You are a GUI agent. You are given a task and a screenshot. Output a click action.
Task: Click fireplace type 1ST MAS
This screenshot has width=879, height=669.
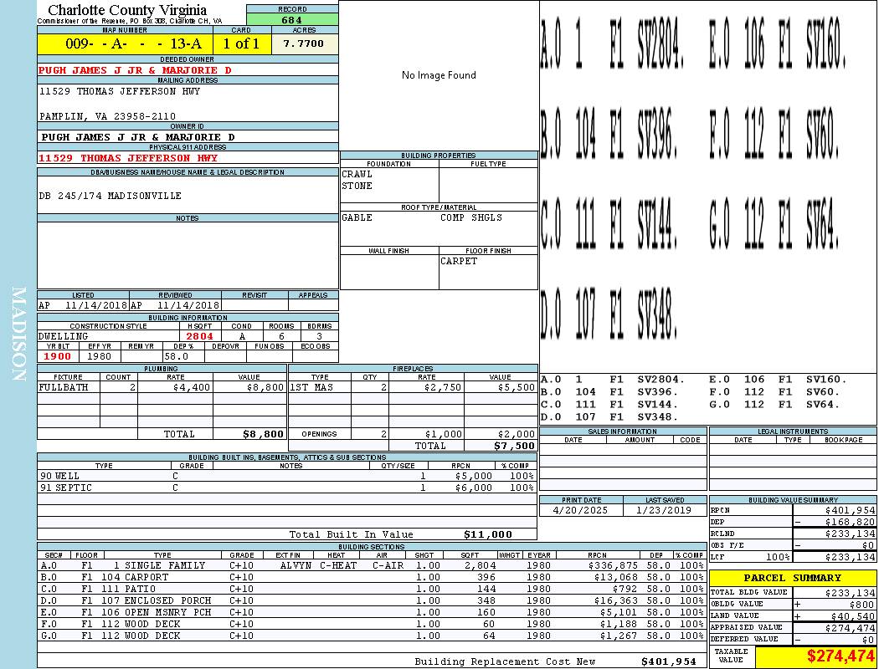311,387
